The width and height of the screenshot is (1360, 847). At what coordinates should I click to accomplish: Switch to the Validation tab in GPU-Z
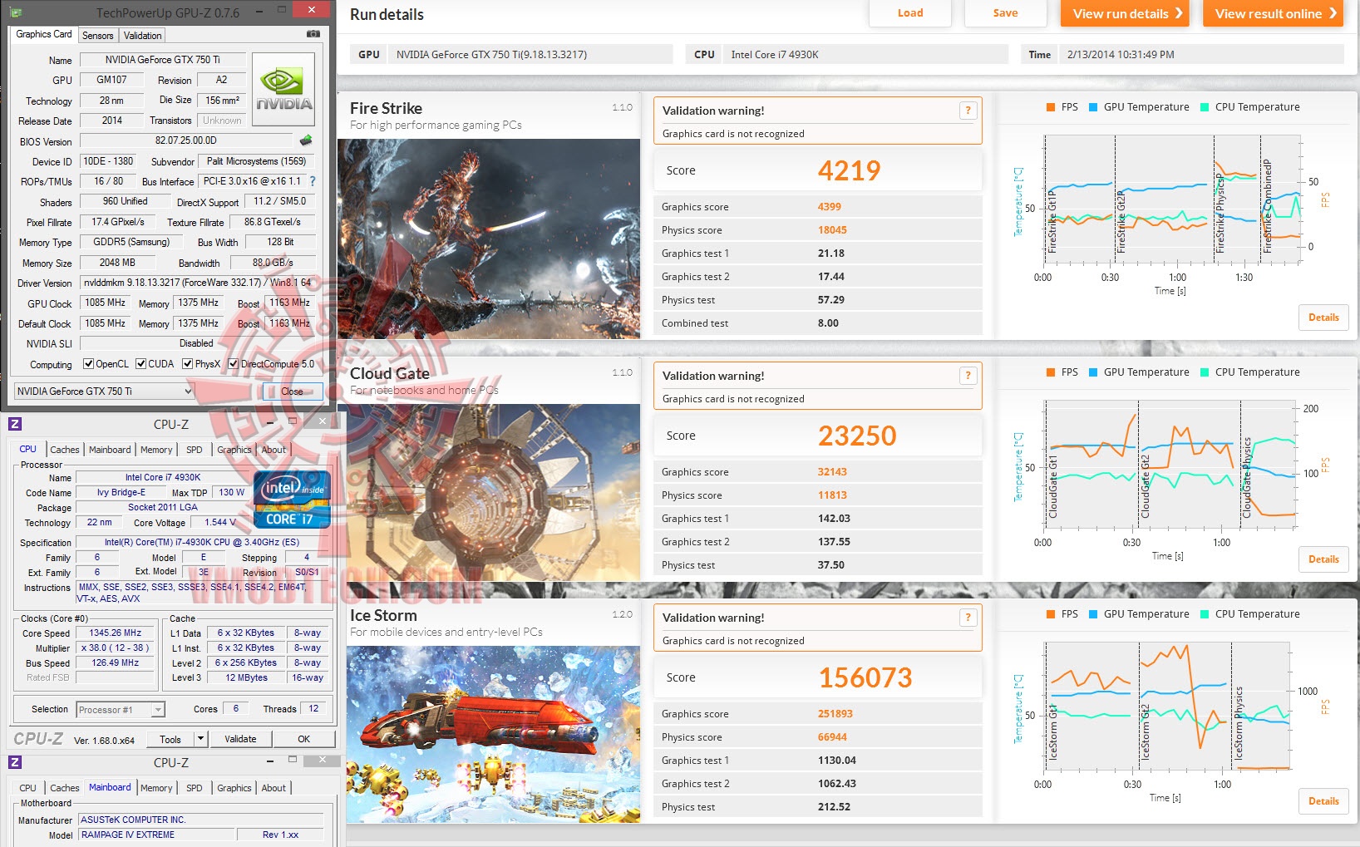click(x=143, y=36)
